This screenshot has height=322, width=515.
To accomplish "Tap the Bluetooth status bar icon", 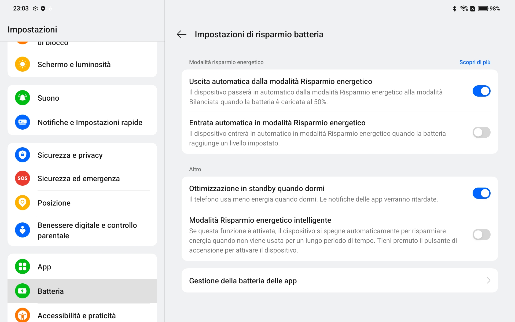I will click(x=454, y=9).
